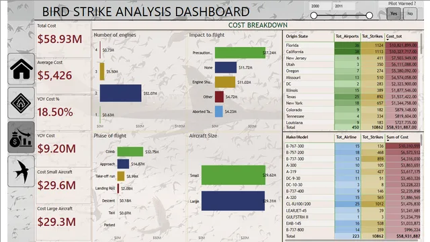This screenshot has width=430, height=242.
Task: Click the A-319 row
Action: pos(352,172)
